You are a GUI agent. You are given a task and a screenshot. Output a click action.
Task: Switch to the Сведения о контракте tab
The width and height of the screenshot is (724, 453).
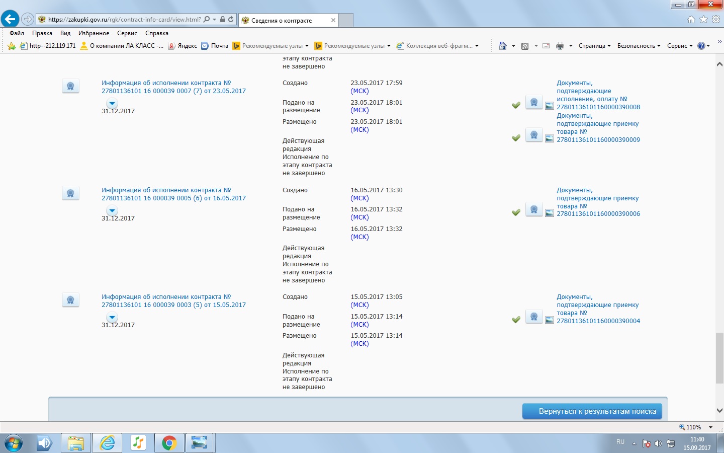coord(288,20)
